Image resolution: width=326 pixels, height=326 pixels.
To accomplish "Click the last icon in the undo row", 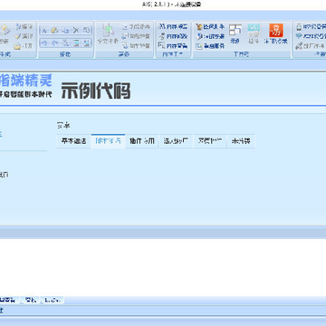I will click(87, 43).
